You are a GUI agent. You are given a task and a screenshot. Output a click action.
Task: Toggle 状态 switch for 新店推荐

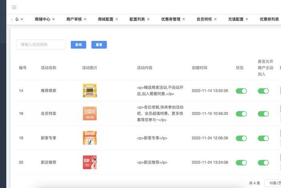pos(241,162)
